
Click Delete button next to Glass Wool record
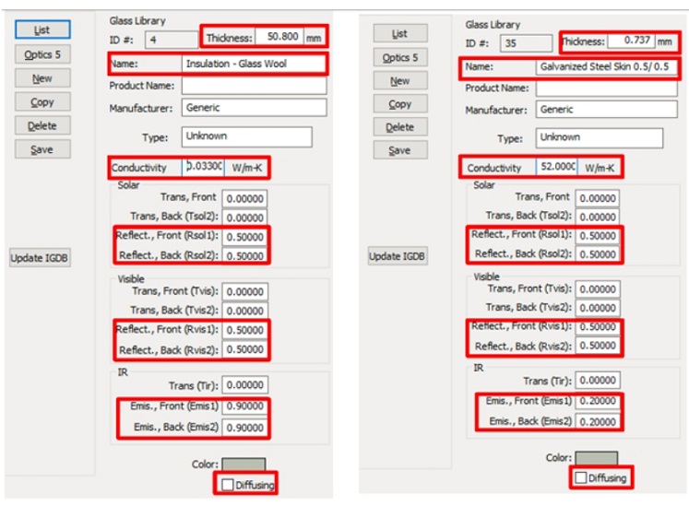42,125
